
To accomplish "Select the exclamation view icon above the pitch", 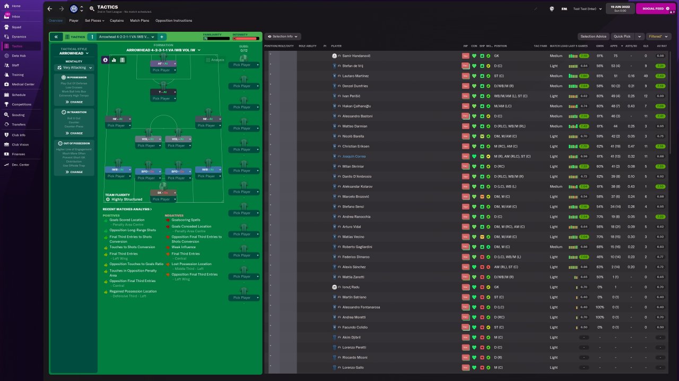I will click(123, 60).
